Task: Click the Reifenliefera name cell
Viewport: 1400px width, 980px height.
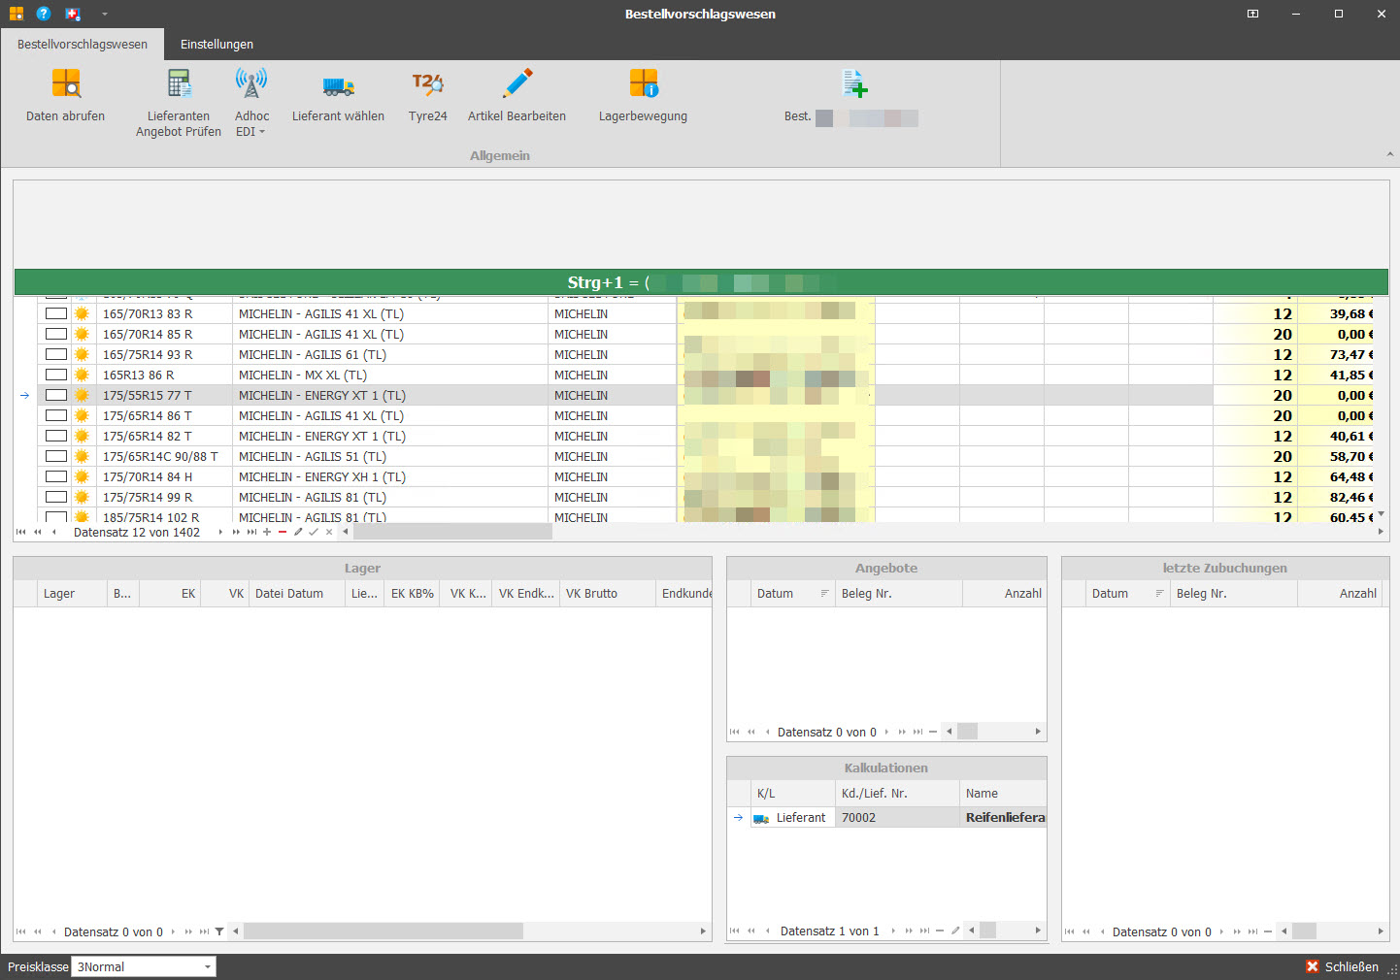Action: pos(1004,818)
